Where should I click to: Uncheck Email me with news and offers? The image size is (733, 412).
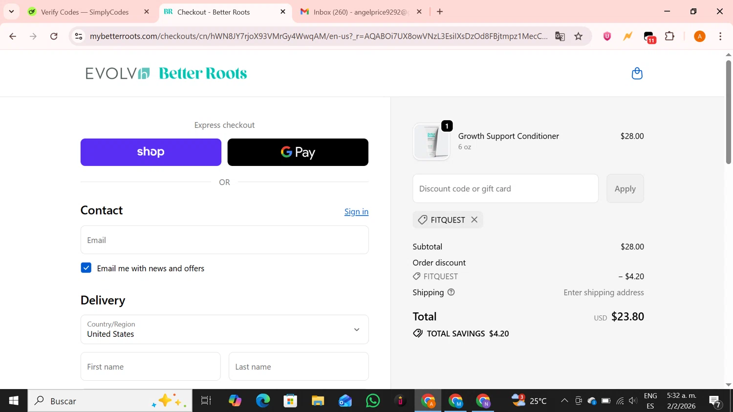point(86,268)
